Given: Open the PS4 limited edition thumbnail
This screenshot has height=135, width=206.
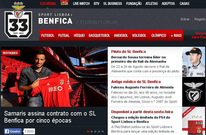Looking at the screenshot, I should [x=193, y=121].
